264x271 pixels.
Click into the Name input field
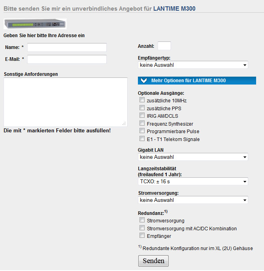(67, 47)
